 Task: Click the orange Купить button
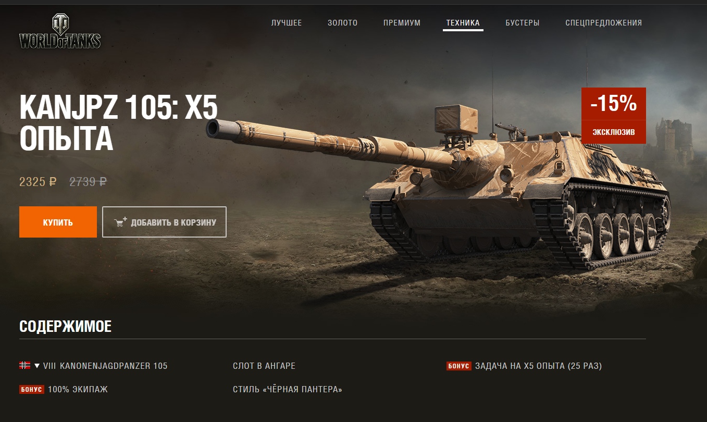click(58, 222)
